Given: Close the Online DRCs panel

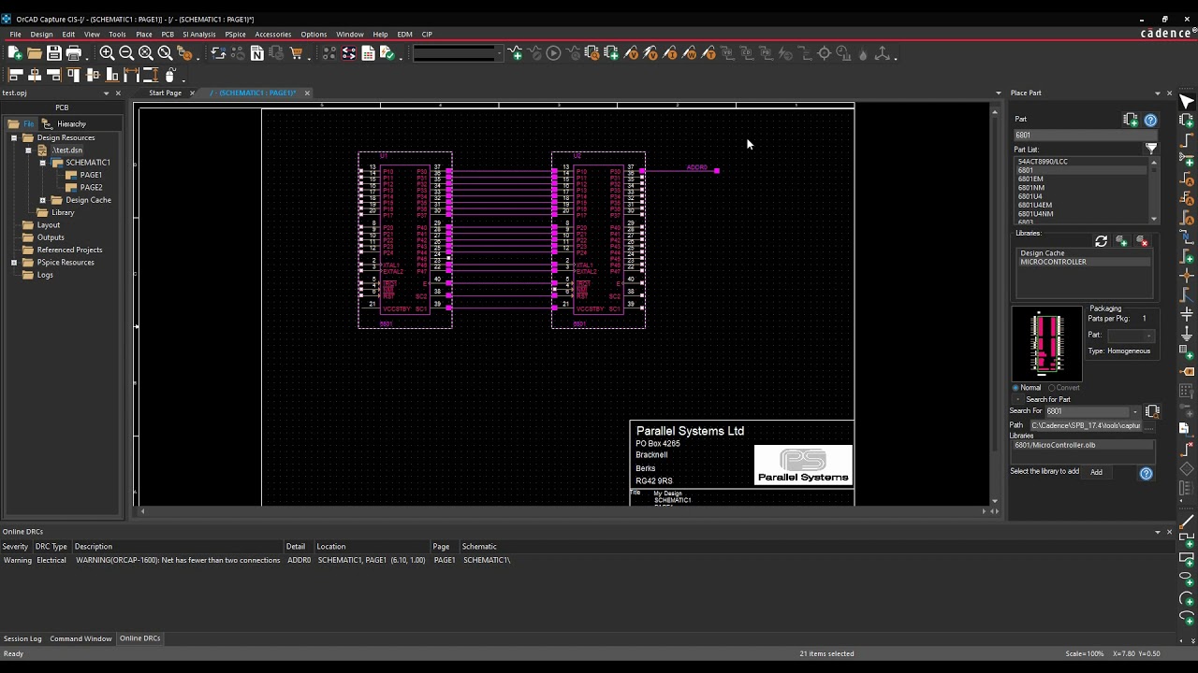Looking at the screenshot, I should (1169, 532).
